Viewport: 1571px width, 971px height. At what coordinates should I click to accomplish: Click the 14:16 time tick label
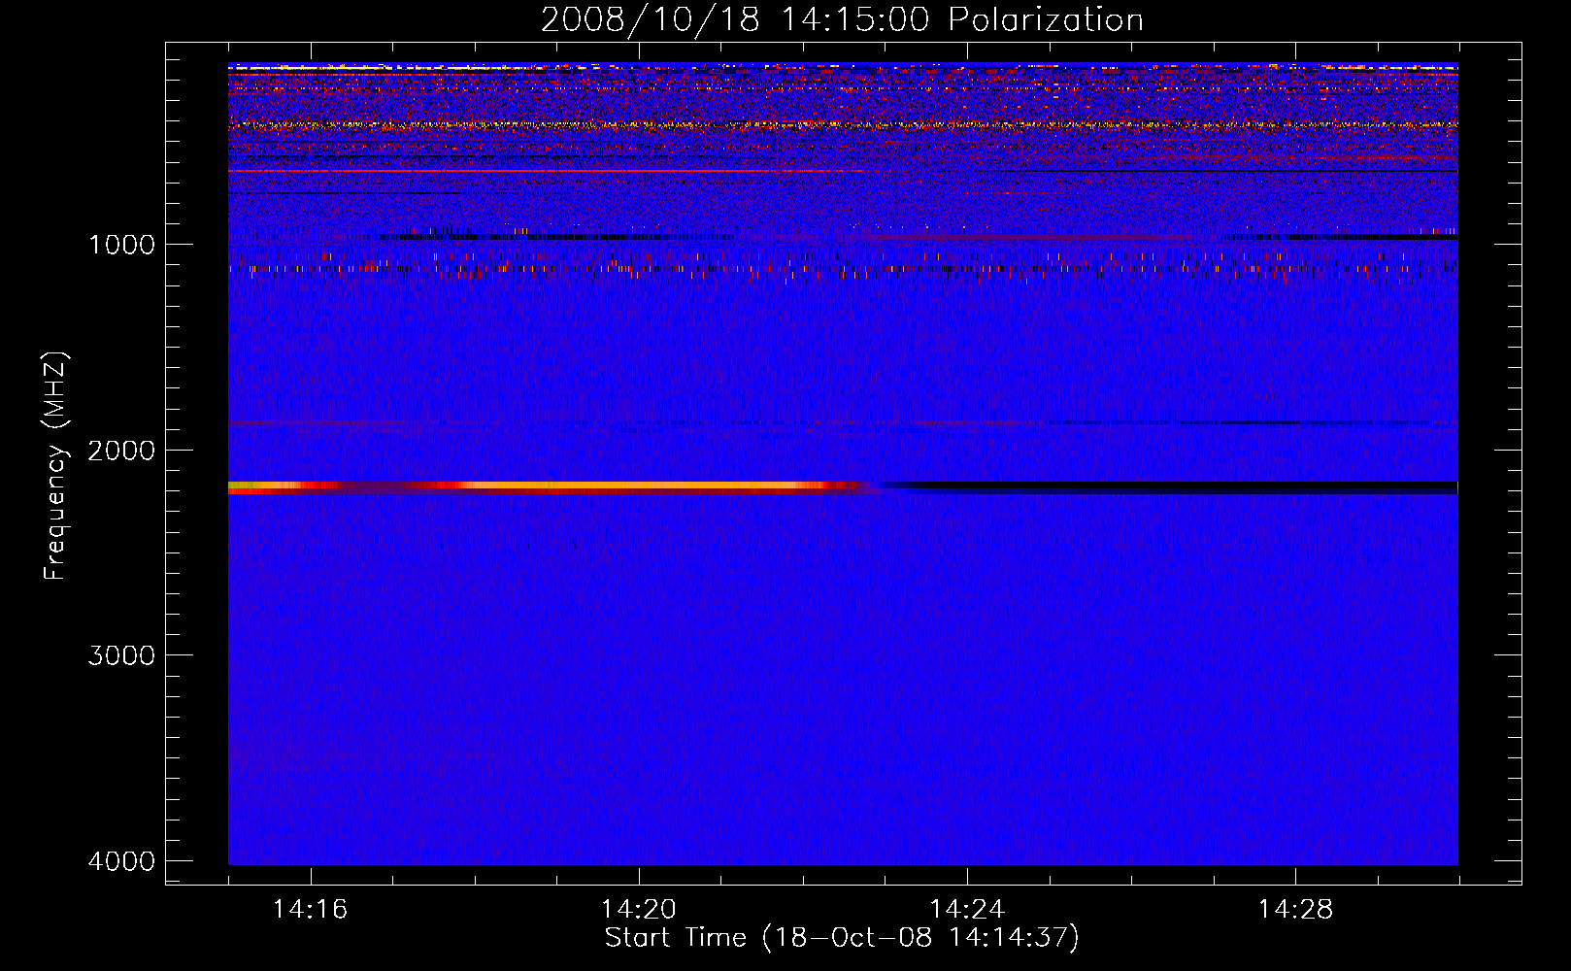pos(310,910)
